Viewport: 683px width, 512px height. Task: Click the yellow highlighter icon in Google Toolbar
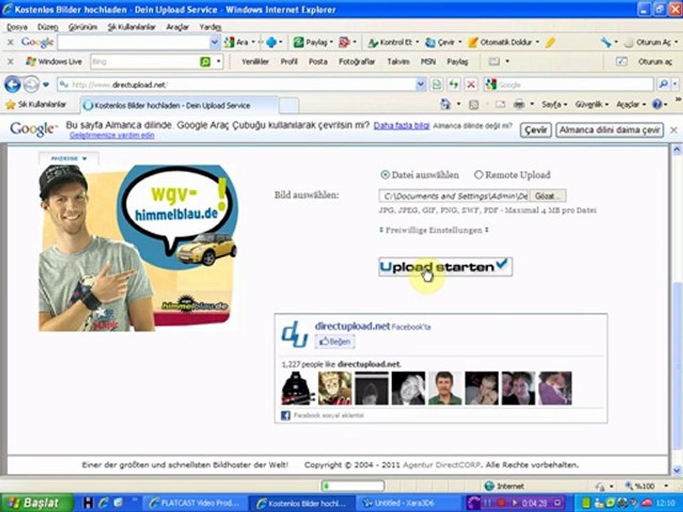coord(550,42)
